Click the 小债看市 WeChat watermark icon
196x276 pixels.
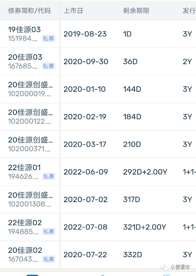(164, 267)
